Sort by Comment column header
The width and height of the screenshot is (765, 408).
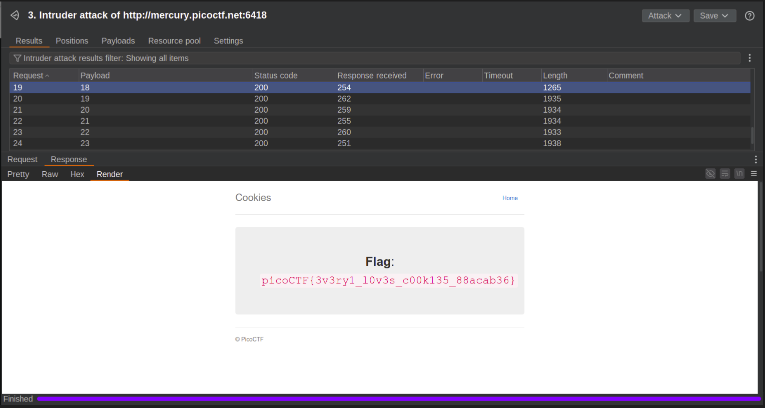(678, 76)
